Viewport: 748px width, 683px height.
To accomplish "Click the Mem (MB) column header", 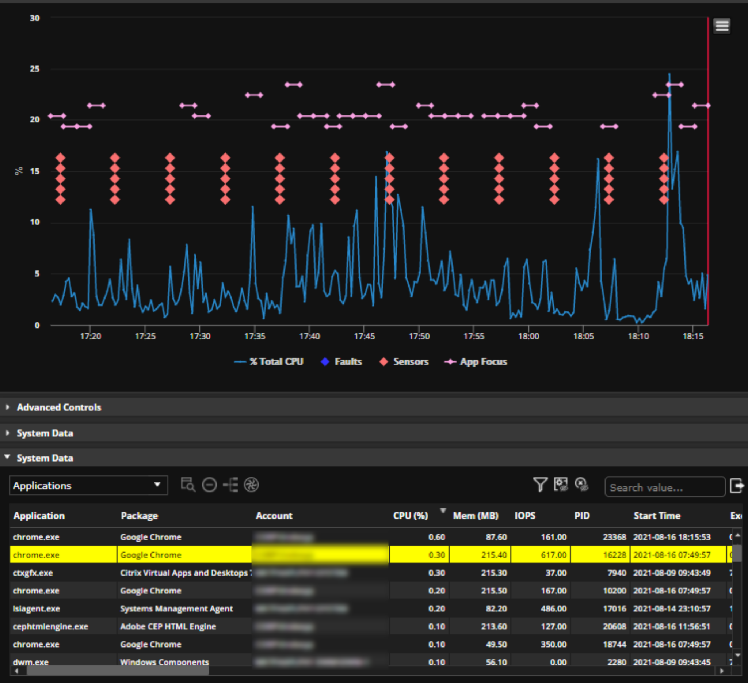I will tap(475, 516).
